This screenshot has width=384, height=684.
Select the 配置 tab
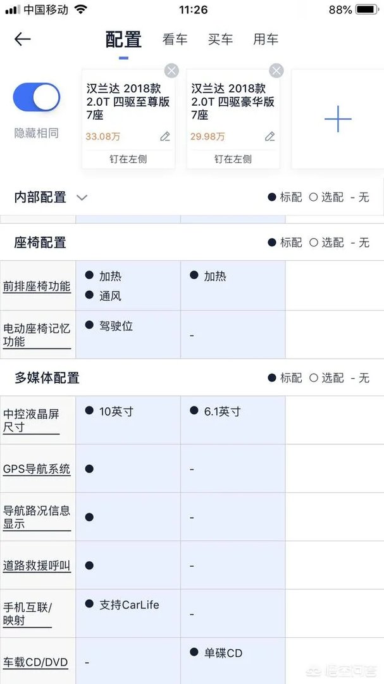pos(125,39)
